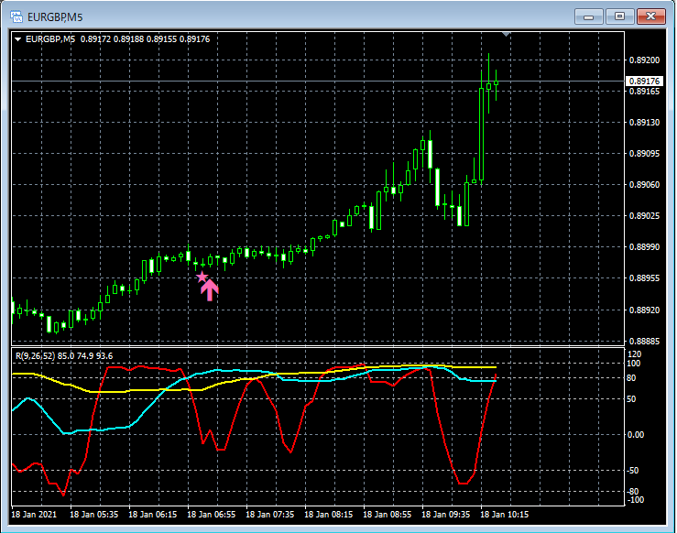Click the 0.88990 price scale label

tap(644, 247)
